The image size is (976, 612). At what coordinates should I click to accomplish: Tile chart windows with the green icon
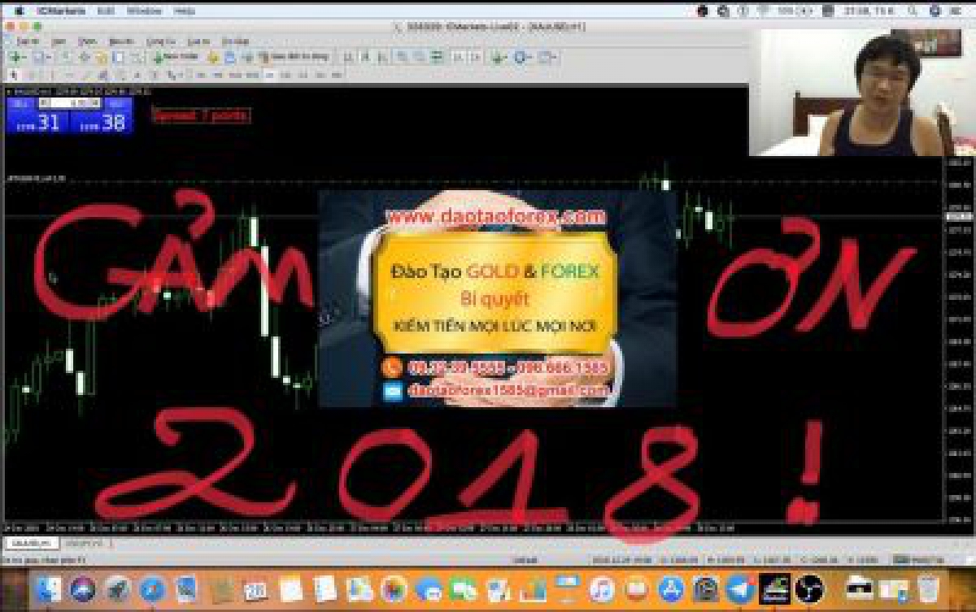(438, 57)
